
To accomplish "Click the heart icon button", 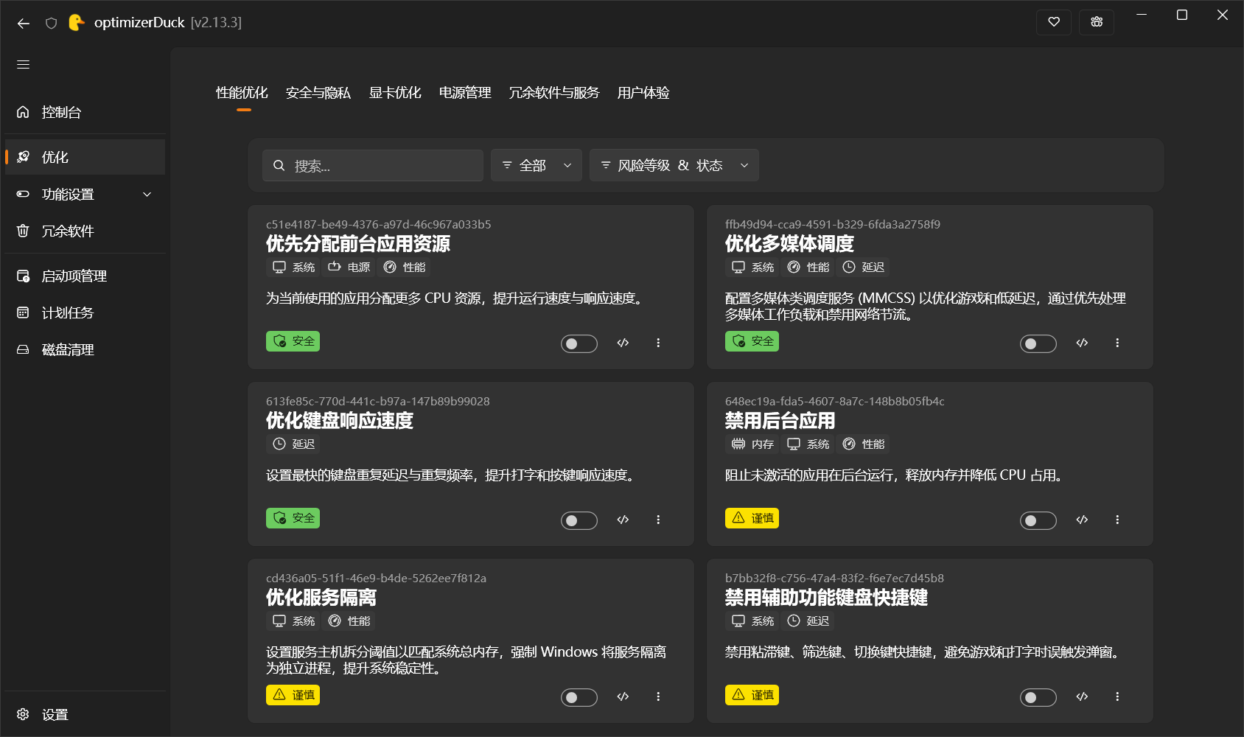I will (1054, 22).
